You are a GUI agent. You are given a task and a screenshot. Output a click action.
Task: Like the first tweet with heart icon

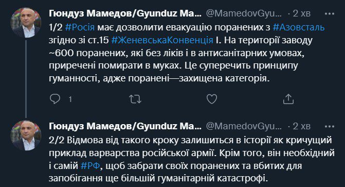coord(212,99)
